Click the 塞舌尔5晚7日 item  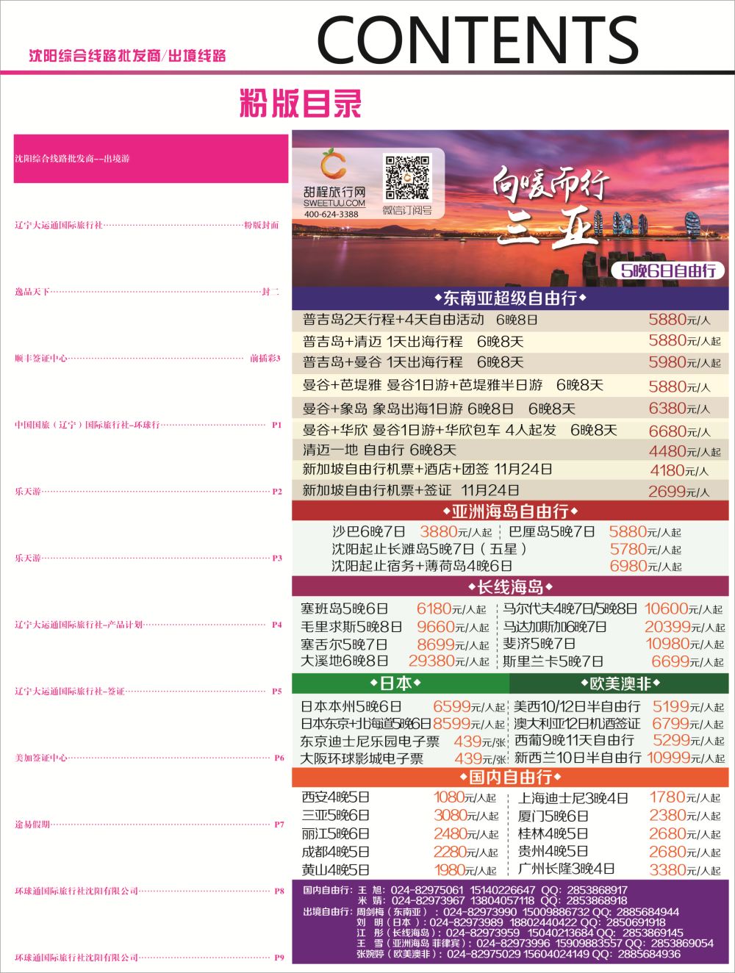click(394, 645)
